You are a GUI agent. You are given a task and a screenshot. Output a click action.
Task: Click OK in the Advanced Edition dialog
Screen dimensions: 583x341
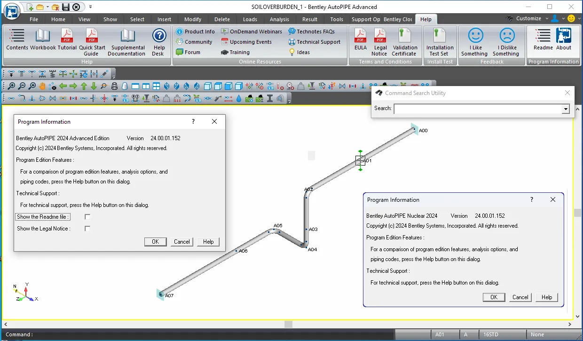click(155, 242)
